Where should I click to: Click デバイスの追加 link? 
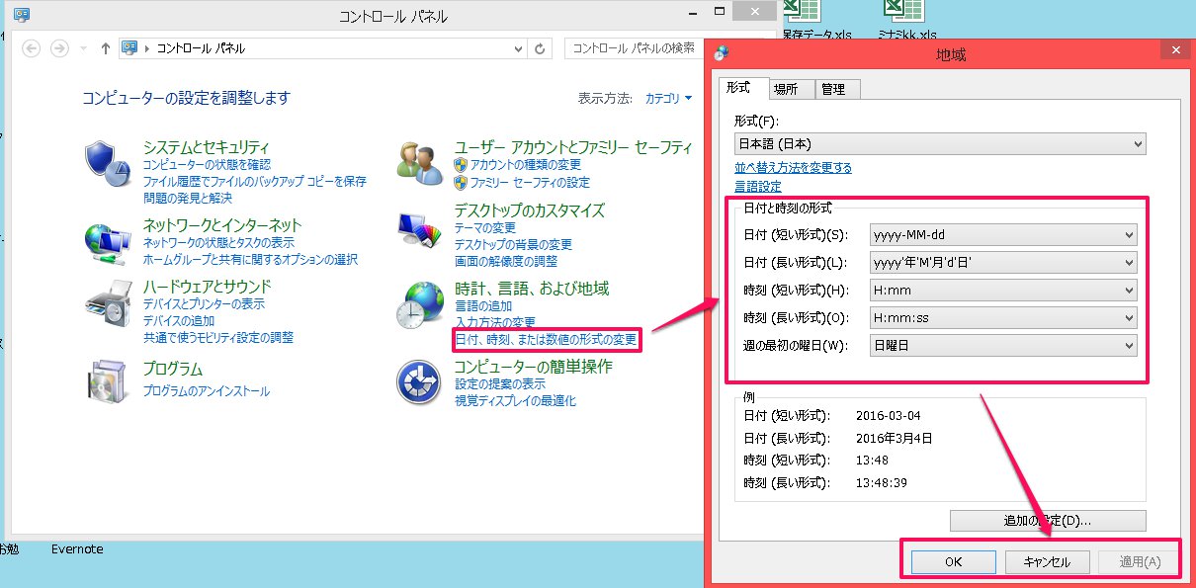179,320
